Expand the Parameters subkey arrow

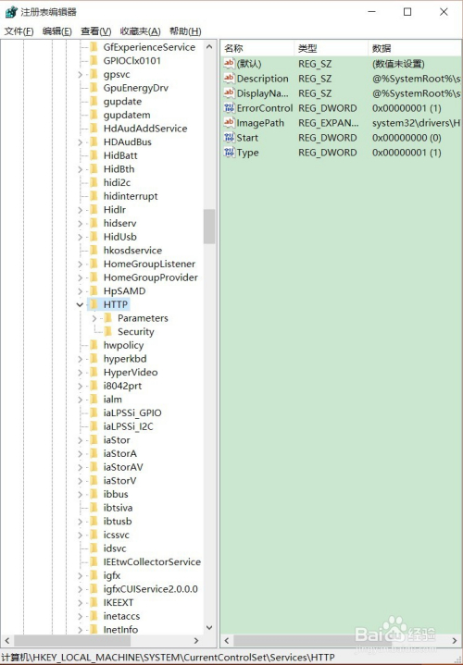(x=94, y=318)
